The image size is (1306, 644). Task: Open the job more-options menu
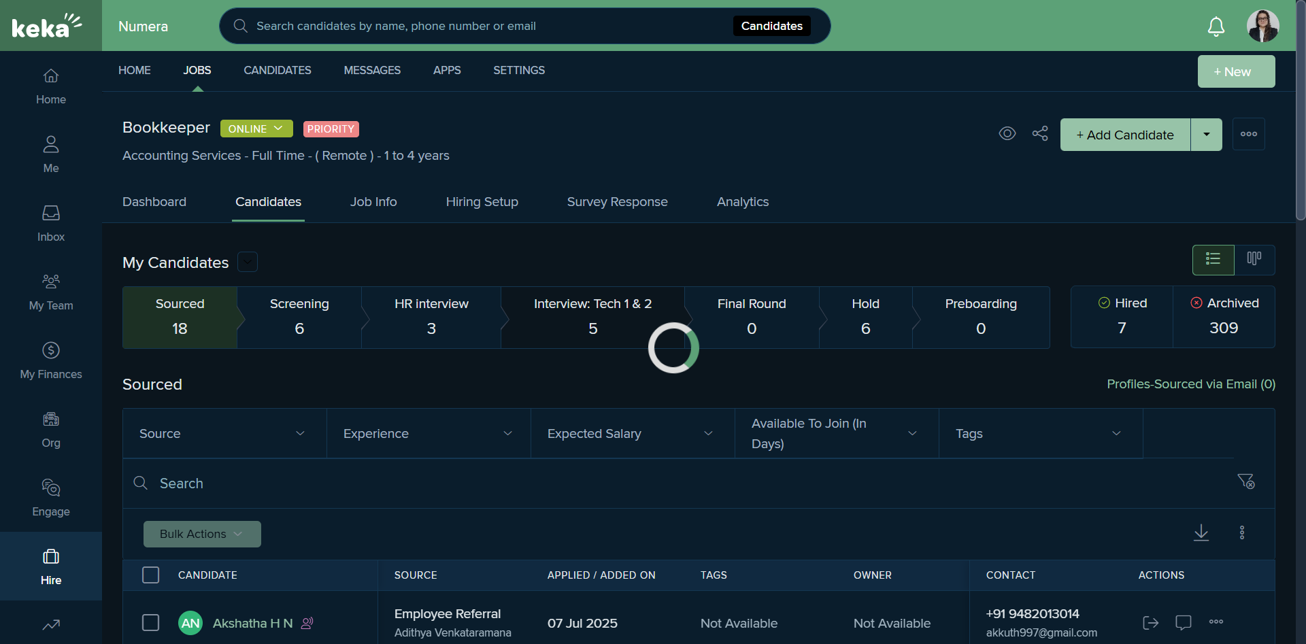(x=1249, y=134)
